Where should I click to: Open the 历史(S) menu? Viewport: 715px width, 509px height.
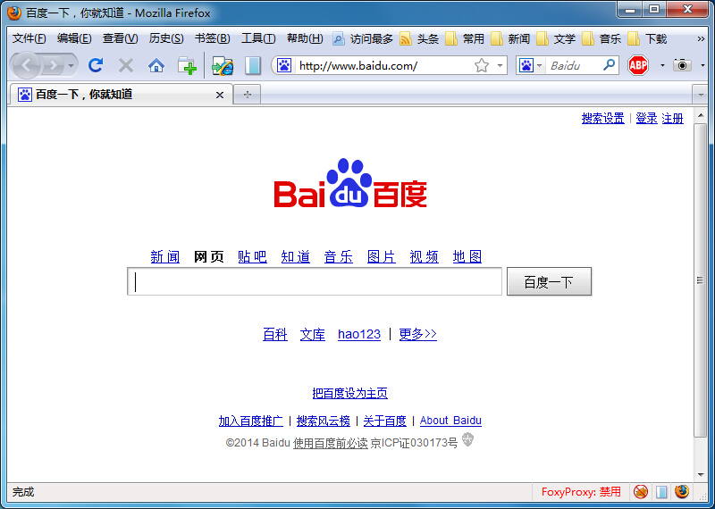tap(166, 38)
